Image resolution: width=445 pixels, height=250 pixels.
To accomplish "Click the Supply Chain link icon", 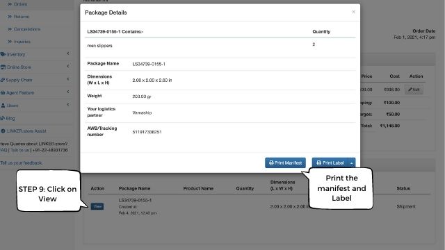I will [3, 80].
